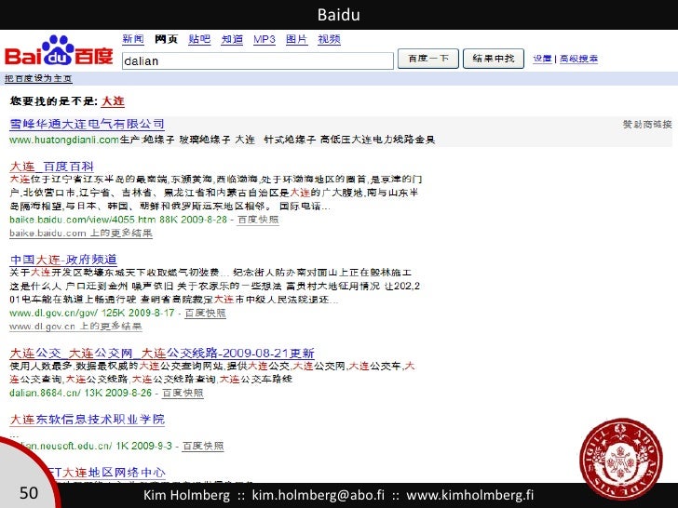The width and height of the screenshot is (678, 508).
Task: Click the 百度一下 search button
Action: coord(428,59)
